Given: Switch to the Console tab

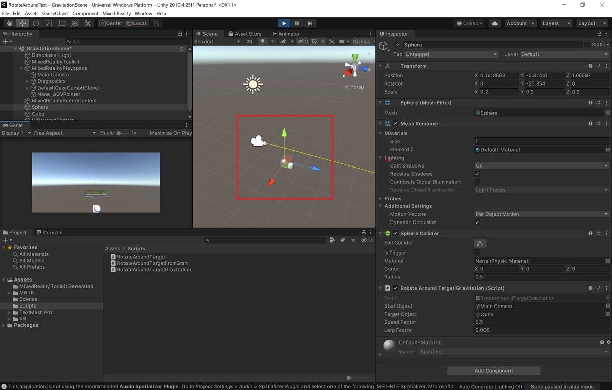Looking at the screenshot, I should point(49,233).
